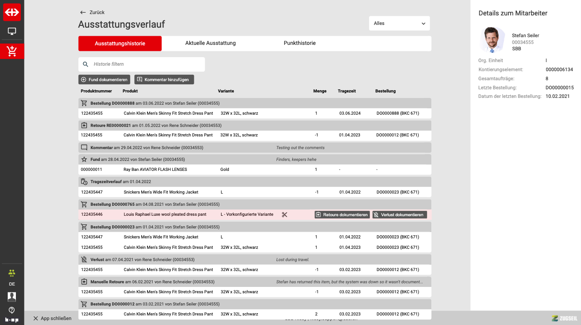Open the help question mark icon

click(x=12, y=310)
